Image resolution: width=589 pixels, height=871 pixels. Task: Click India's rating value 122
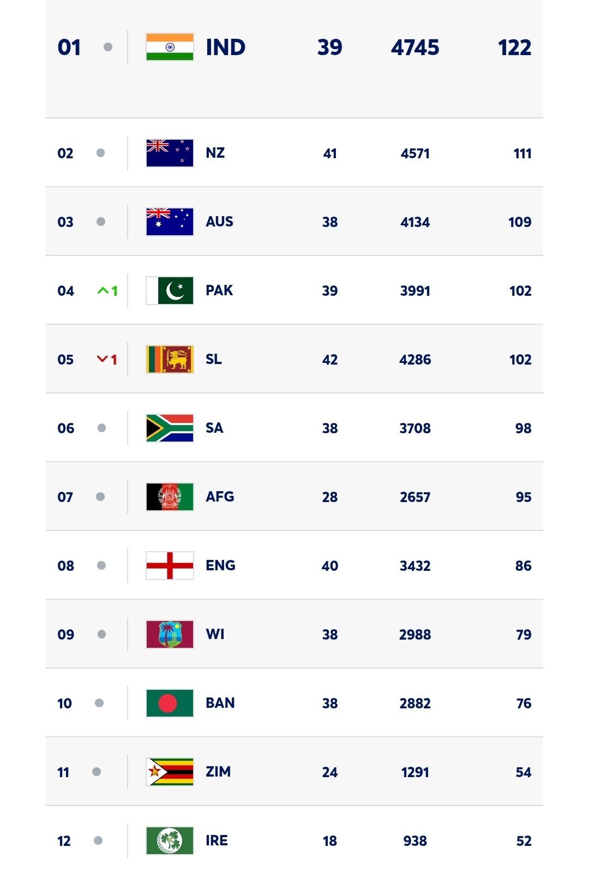(x=514, y=47)
